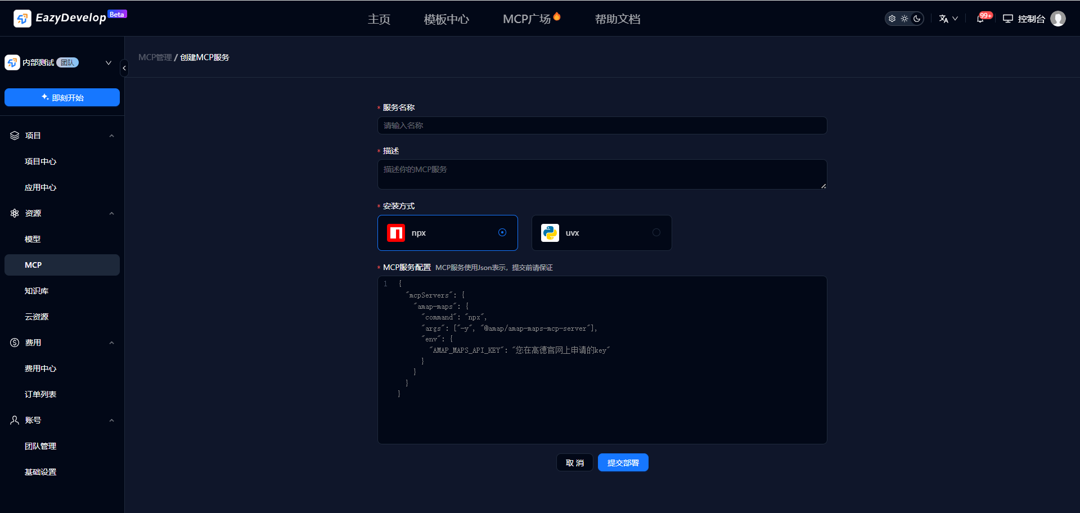The image size is (1080, 513).
Task: Click the MCP广场 flame icon
Action: pyautogui.click(x=557, y=17)
